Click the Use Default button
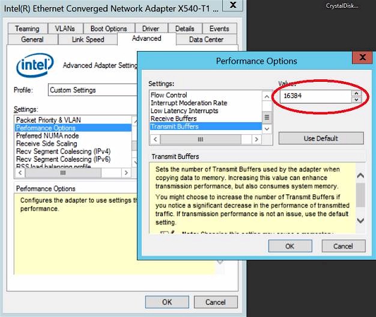The height and width of the screenshot is (317, 376). coord(321,138)
